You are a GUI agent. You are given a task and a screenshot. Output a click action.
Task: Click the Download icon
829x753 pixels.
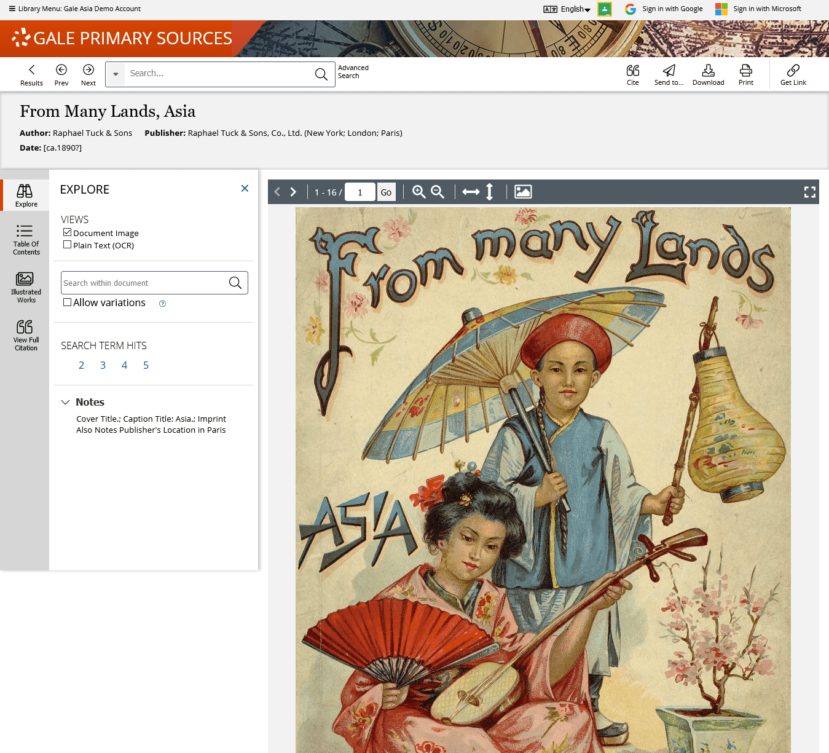708,74
